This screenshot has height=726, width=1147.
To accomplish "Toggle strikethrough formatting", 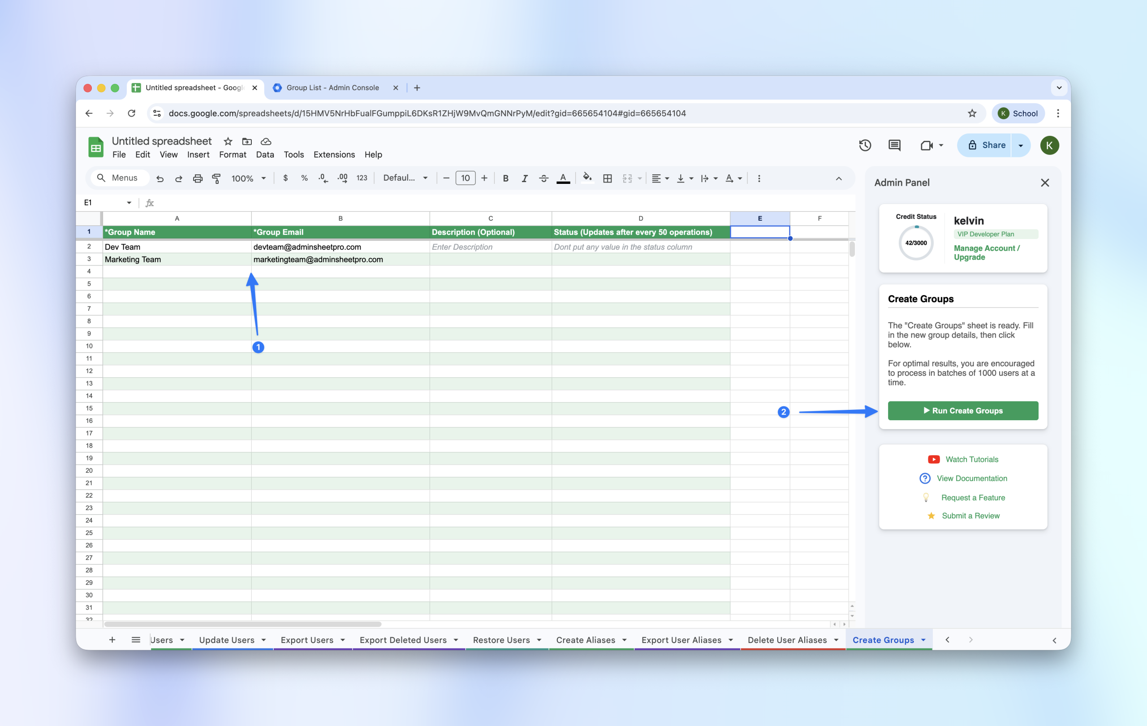I will click(x=543, y=178).
